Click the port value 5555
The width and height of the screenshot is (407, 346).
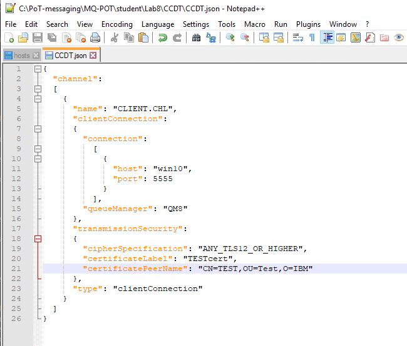pos(163,179)
